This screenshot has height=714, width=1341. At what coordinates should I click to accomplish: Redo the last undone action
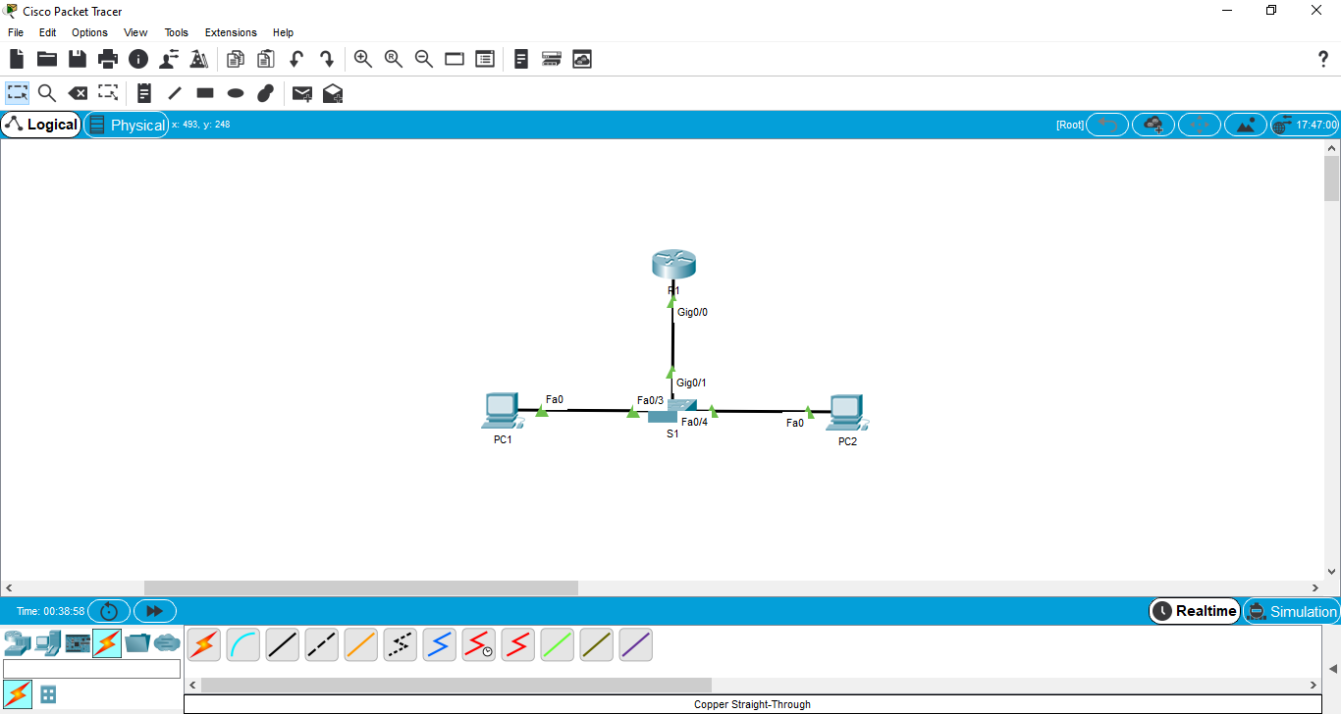point(327,59)
